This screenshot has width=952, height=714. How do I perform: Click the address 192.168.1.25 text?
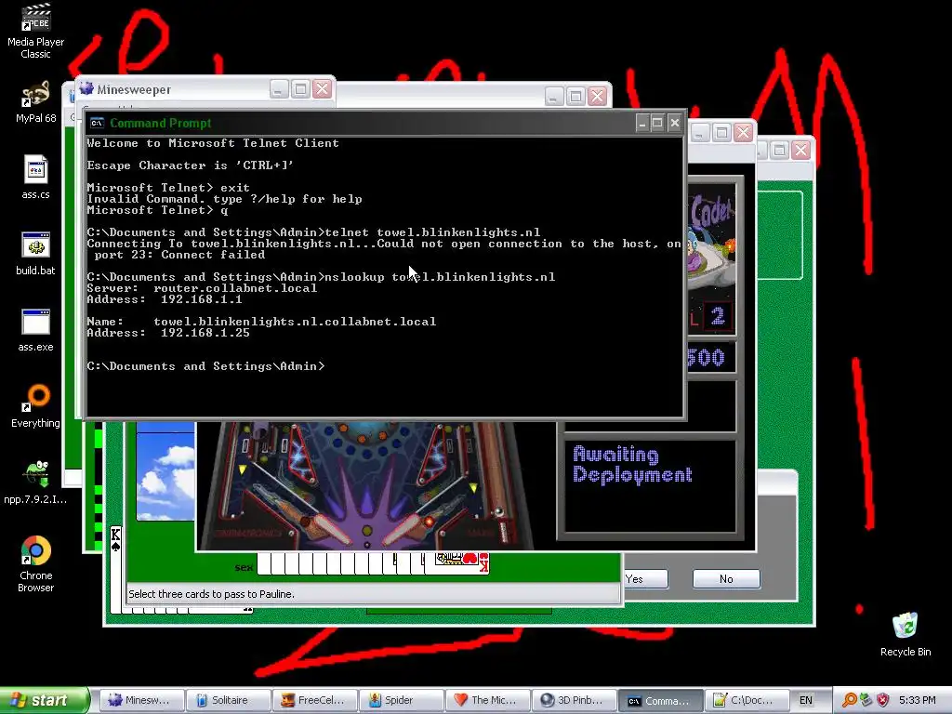pos(205,333)
